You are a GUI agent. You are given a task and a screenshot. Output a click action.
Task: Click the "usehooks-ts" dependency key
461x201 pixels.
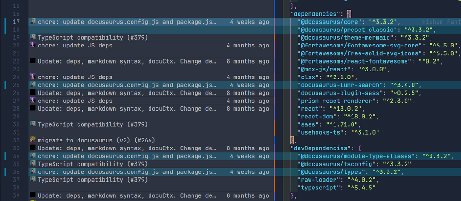pyautogui.click(x=320, y=132)
